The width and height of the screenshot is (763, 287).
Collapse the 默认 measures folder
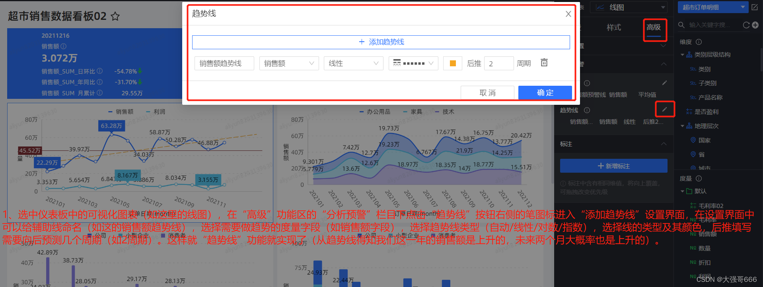coord(683,191)
